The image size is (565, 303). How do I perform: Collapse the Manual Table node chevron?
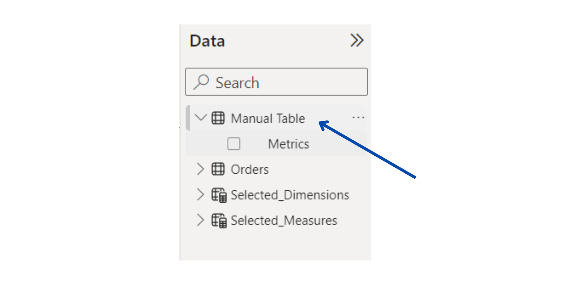[201, 118]
